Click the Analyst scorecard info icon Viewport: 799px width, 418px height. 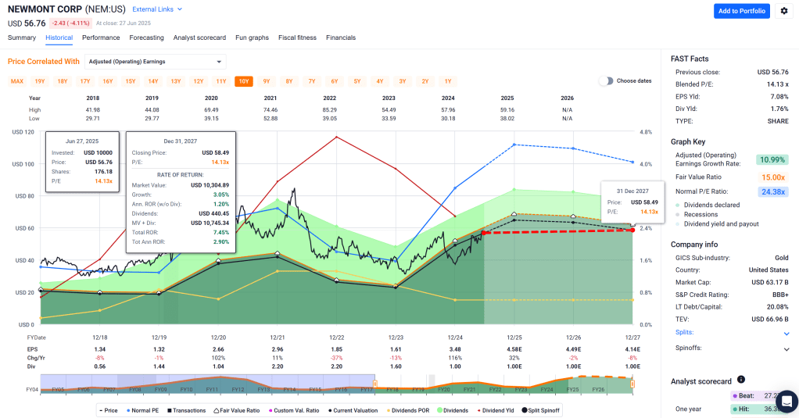pyautogui.click(x=741, y=380)
